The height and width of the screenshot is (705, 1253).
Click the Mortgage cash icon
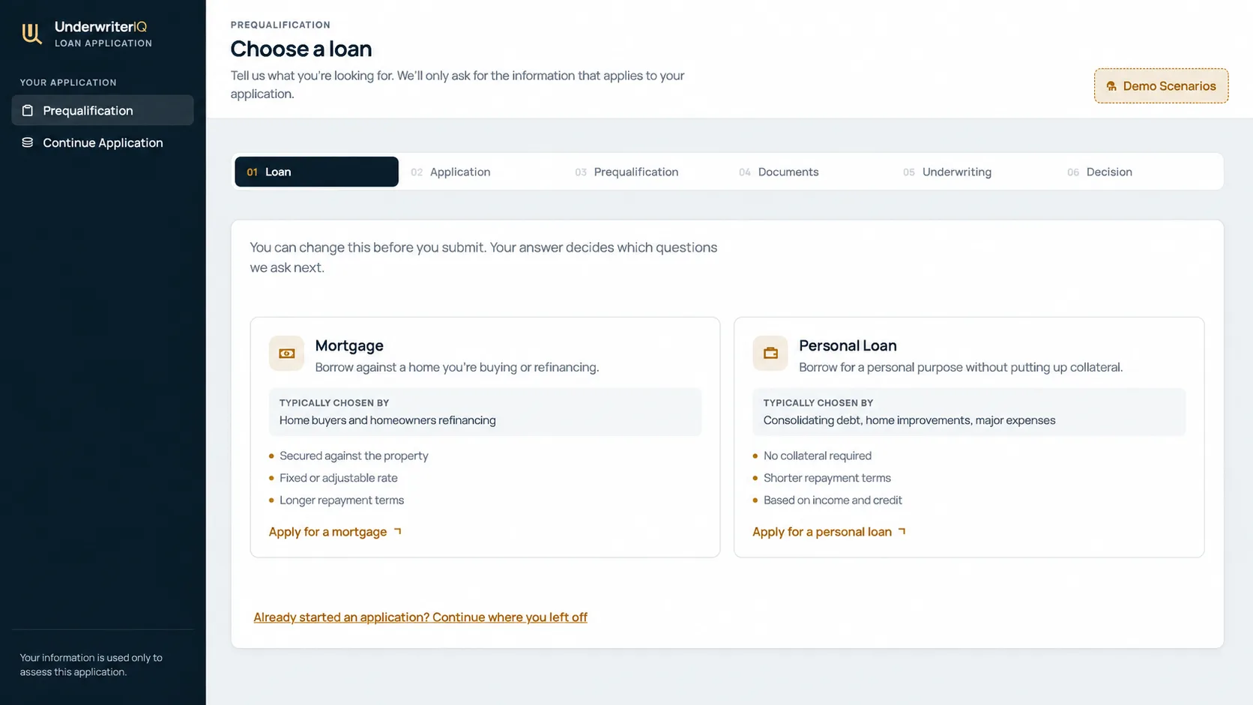click(x=286, y=354)
